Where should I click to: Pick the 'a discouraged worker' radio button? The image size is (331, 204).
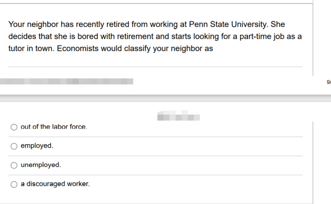pos(14,184)
